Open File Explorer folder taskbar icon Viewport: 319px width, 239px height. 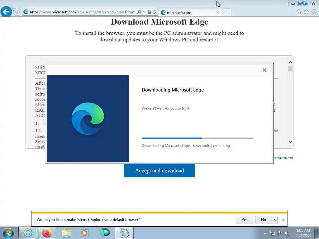pyautogui.click(x=66, y=233)
